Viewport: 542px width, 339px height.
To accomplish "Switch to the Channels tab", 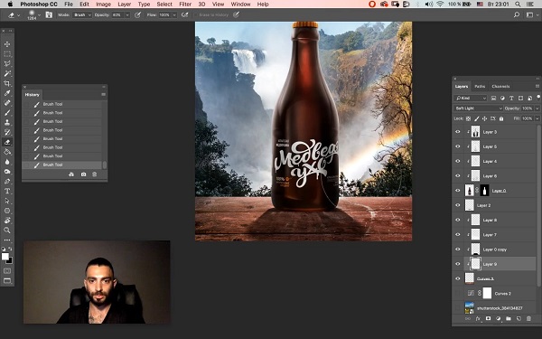I will click(x=500, y=87).
